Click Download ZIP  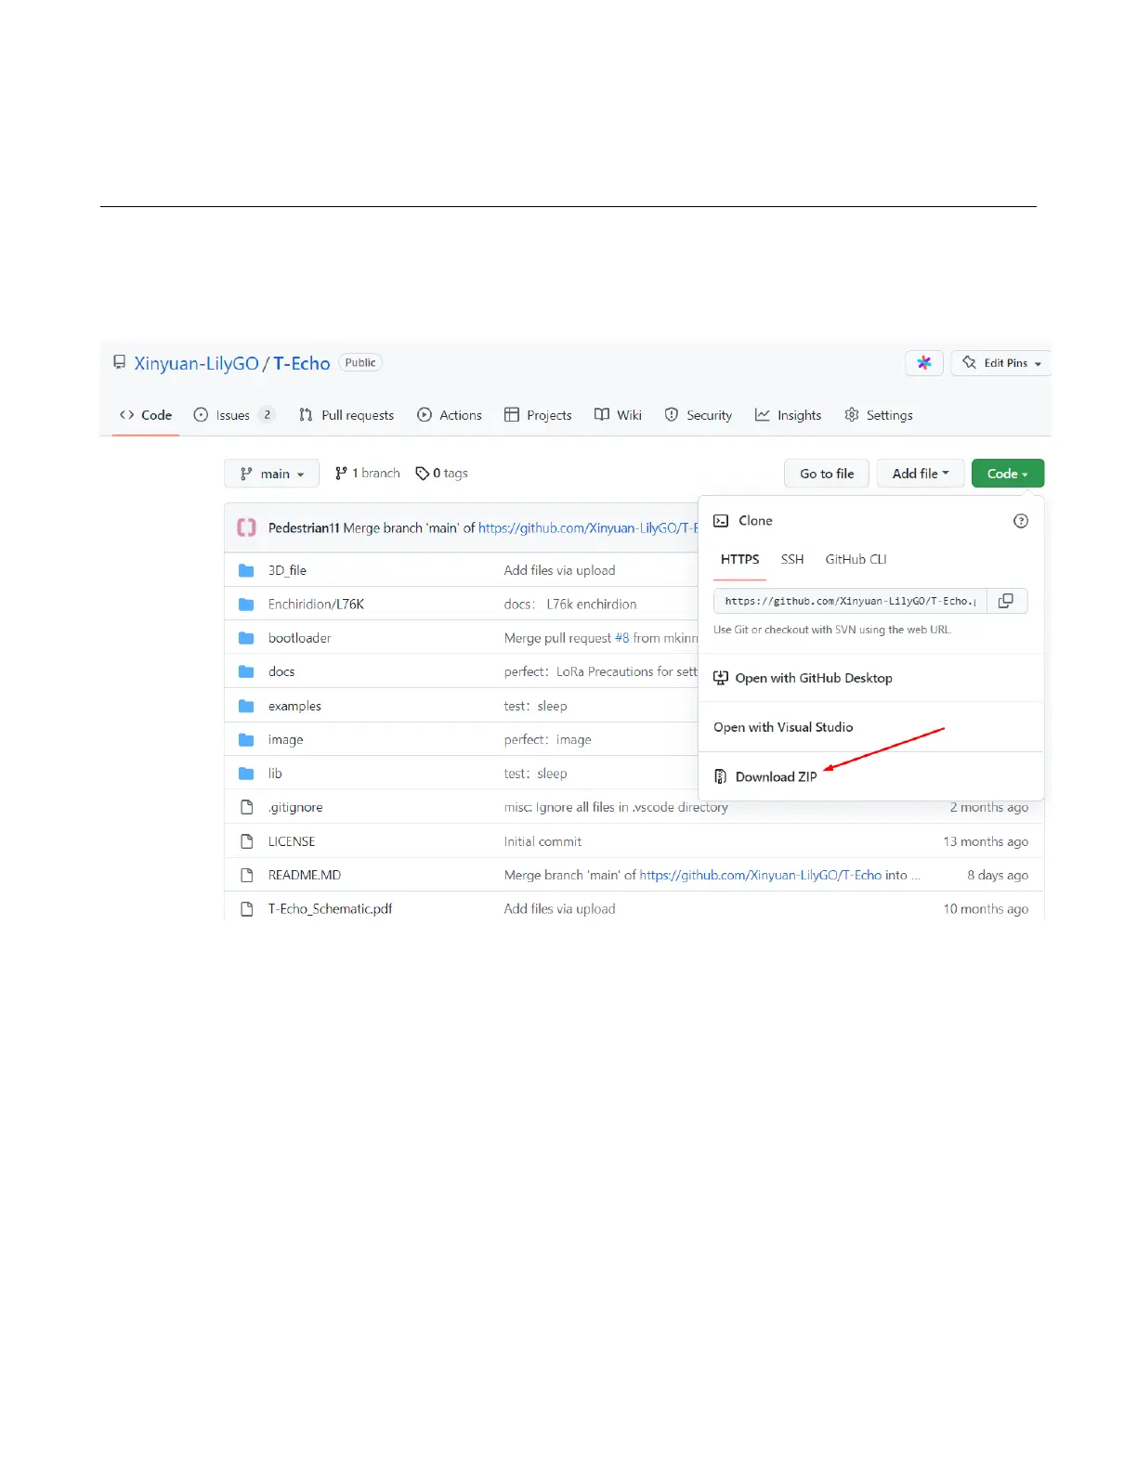(775, 776)
